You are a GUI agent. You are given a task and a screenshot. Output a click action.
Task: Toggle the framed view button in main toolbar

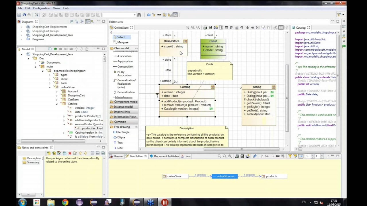pos(175,15)
